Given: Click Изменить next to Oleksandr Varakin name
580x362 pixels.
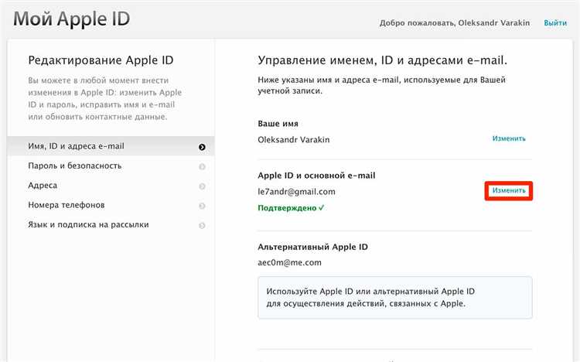Looking at the screenshot, I should 509,138.
